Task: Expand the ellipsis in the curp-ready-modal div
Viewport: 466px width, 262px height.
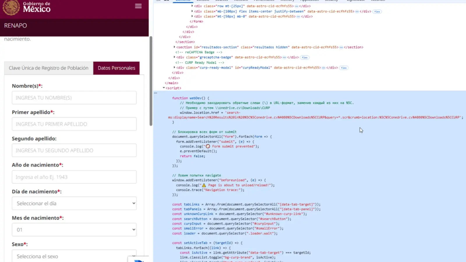Action: (x=323, y=68)
